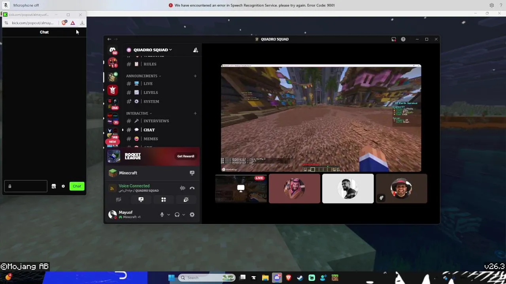Open Discord user settings gear
The height and width of the screenshot is (284, 506).
tap(192, 215)
